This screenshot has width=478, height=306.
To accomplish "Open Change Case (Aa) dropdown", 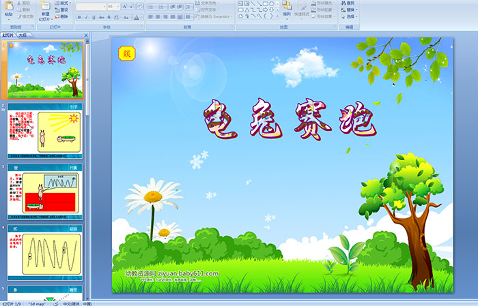I will pyautogui.click(x=126, y=17).
